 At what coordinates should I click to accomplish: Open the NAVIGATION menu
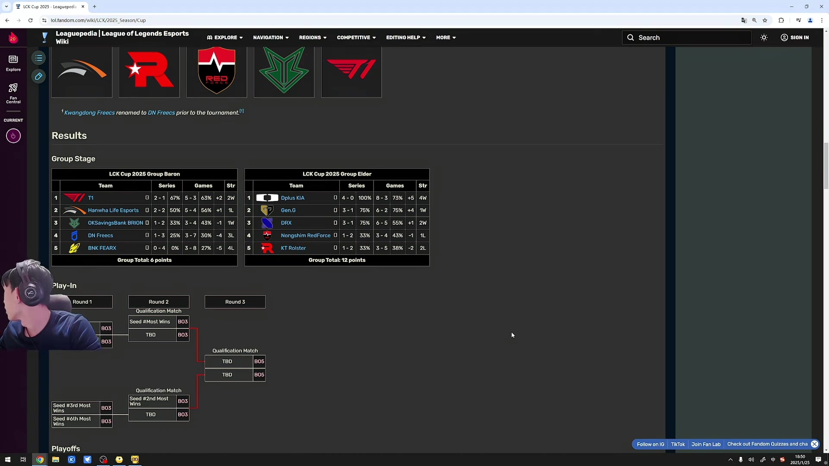tap(271, 38)
